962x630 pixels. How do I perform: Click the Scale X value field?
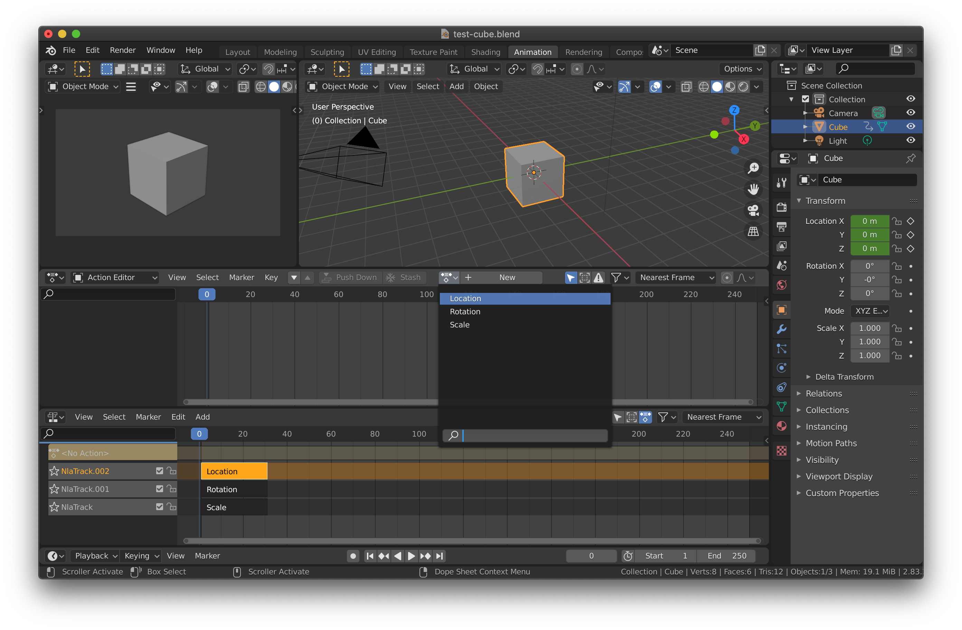[869, 328]
